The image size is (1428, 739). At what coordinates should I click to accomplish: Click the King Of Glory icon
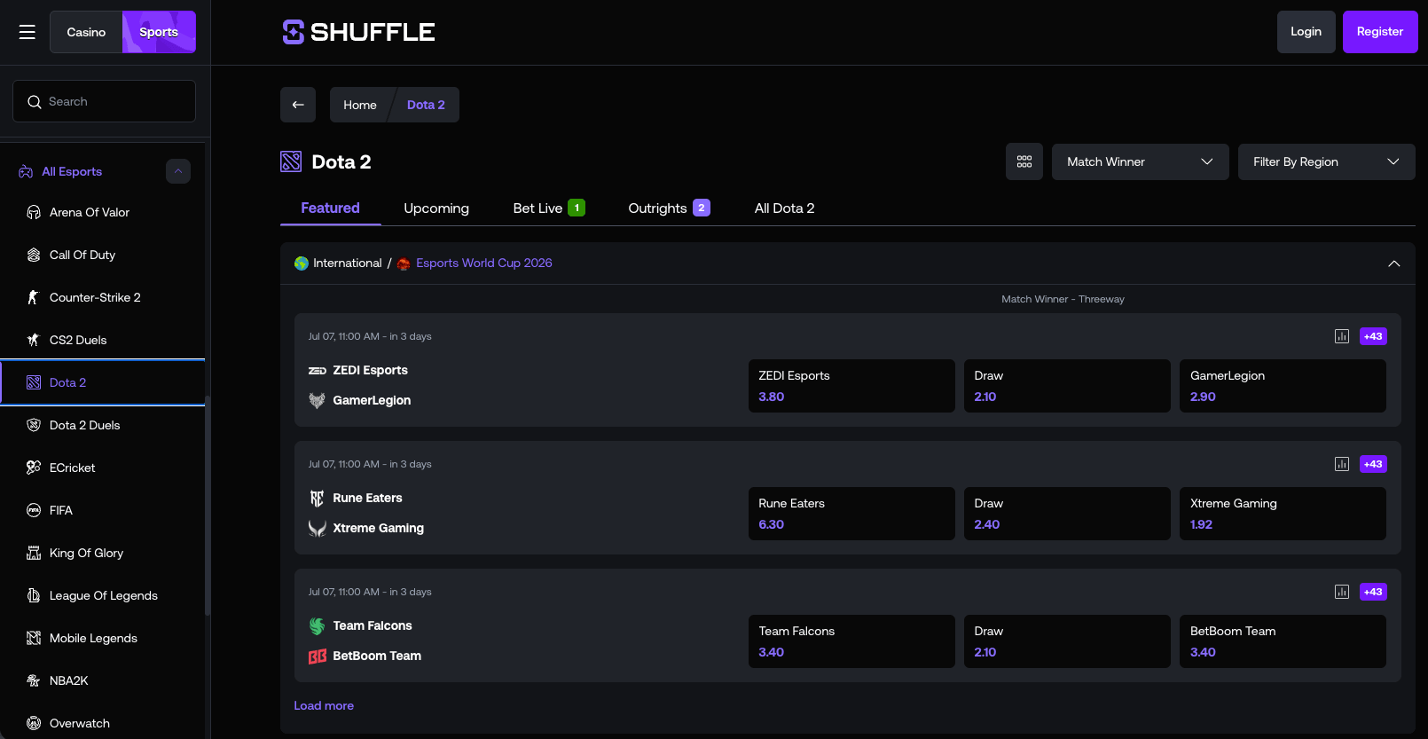34,553
